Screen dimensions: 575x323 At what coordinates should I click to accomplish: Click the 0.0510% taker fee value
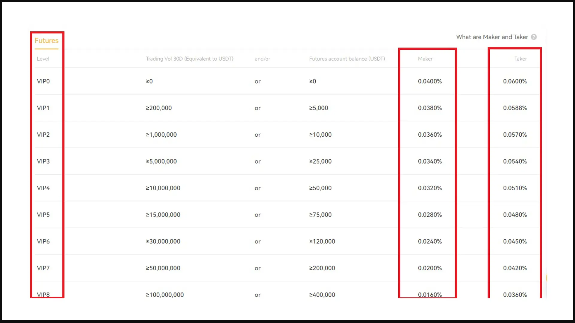(x=515, y=188)
